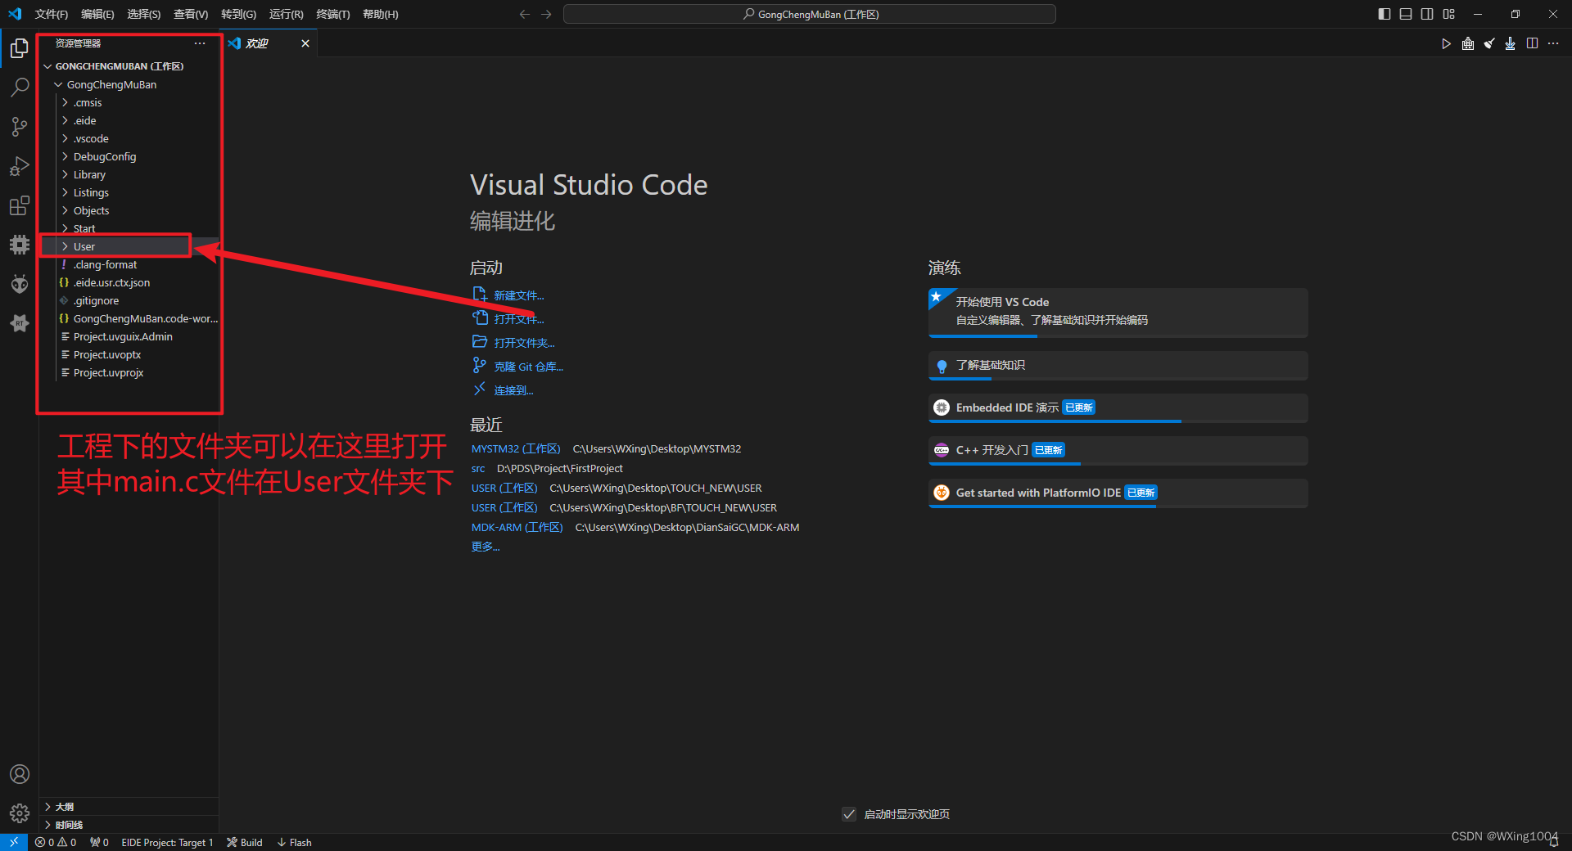The height and width of the screenshot is (851, 1572).
Task: Click the Build button in status bar
Action: [244, 842]
